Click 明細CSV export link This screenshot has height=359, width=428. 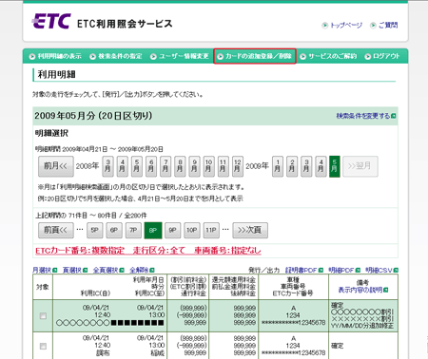(381, 270)
